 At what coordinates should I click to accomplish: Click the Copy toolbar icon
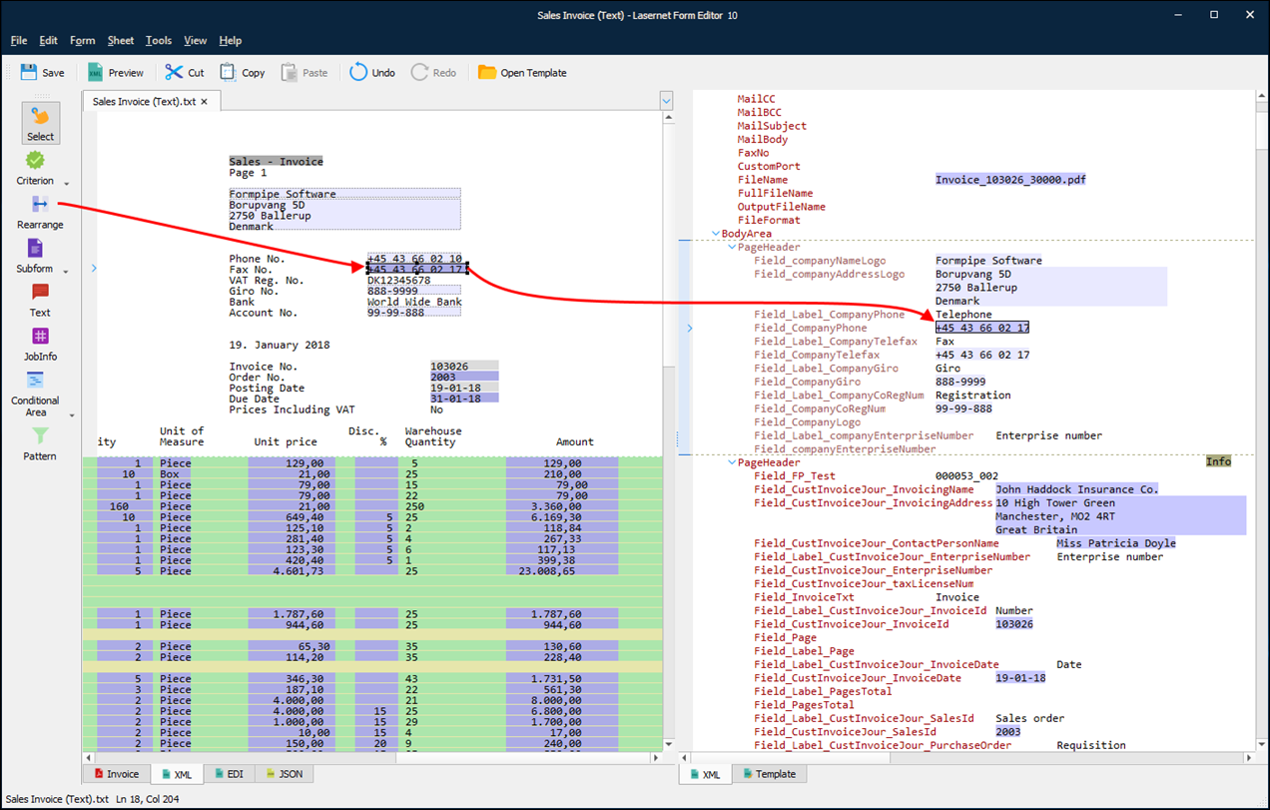(x=229, y=72)
